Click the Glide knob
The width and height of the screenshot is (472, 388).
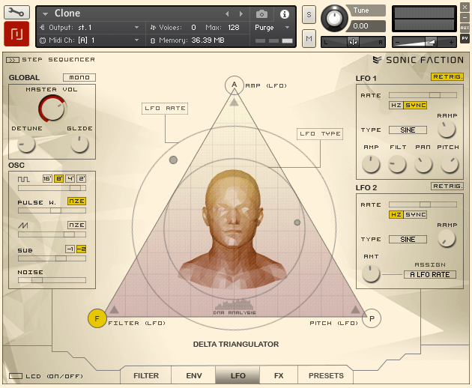pos(79,144)
